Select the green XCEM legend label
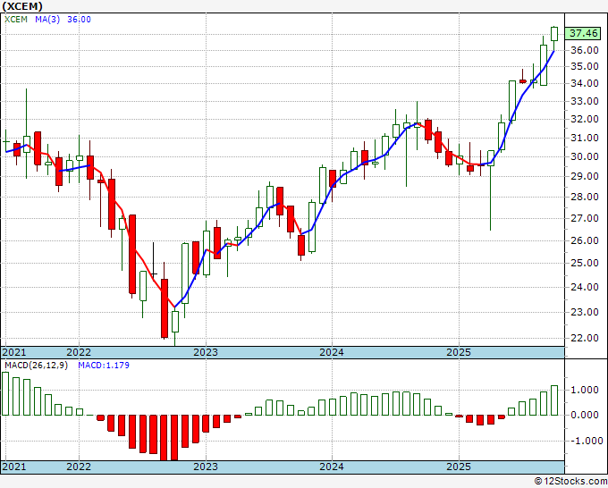This screenshot has width=608, height=488. click(16, 20)
